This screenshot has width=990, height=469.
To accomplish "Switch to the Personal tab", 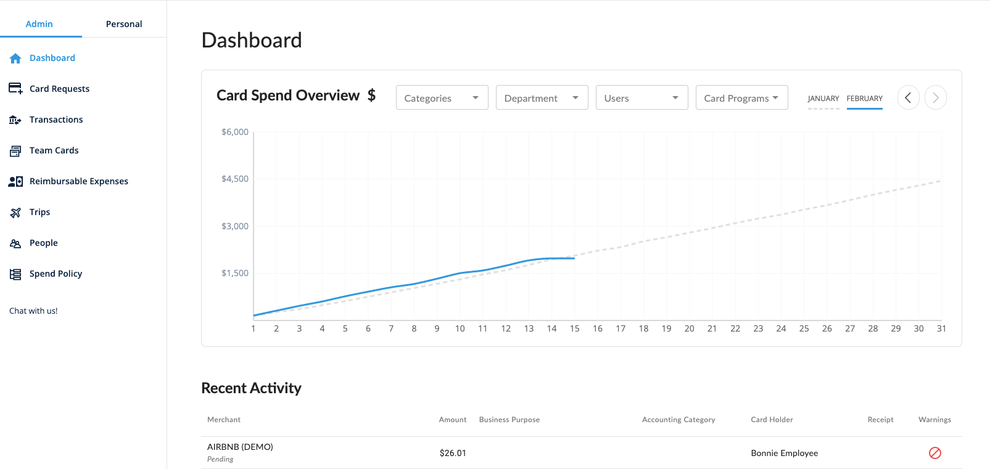I will tap(124, 24).
